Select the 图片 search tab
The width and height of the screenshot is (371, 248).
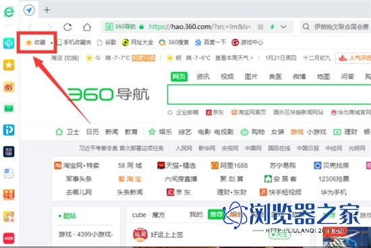252,77
